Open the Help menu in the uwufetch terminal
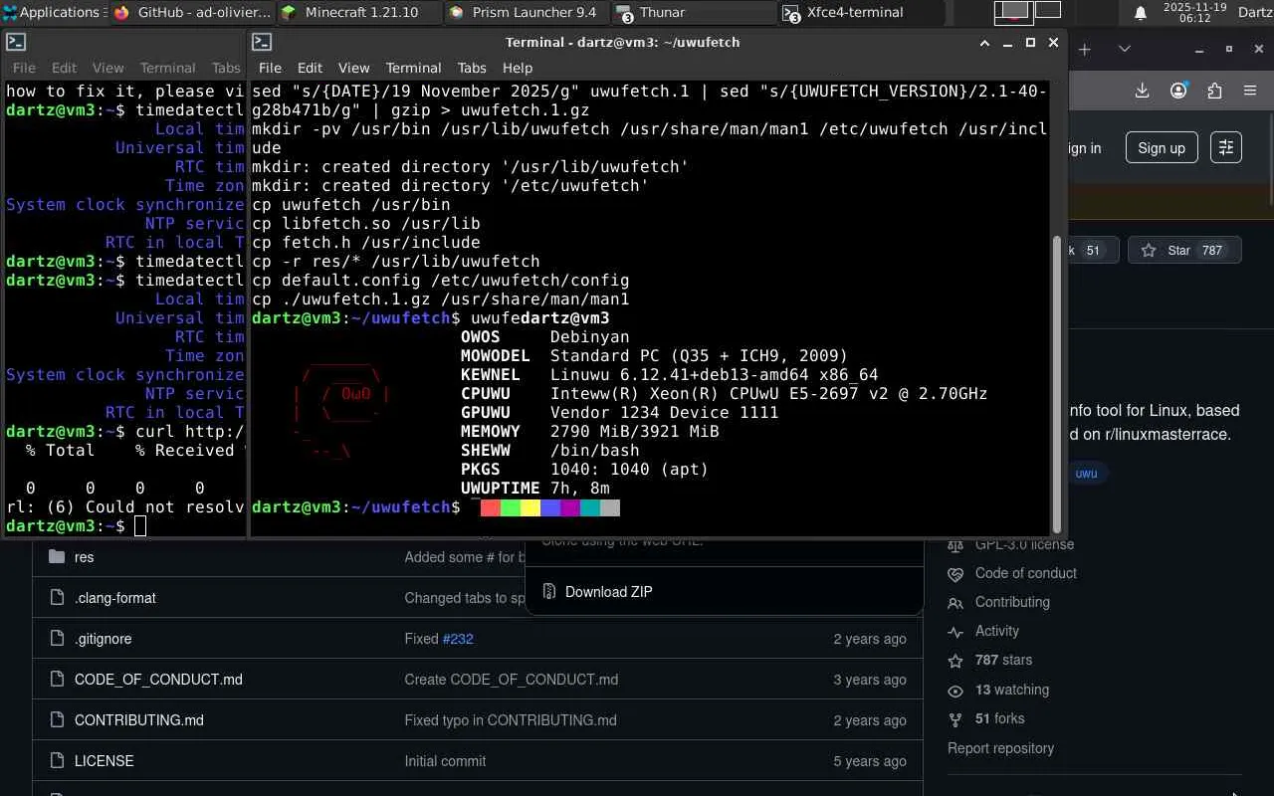The width and height of the screenshot is (1274, 796). click(x=517, y=68)
